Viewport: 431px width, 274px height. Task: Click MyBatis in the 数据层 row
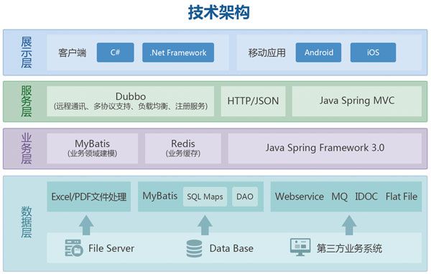(160, 196)
